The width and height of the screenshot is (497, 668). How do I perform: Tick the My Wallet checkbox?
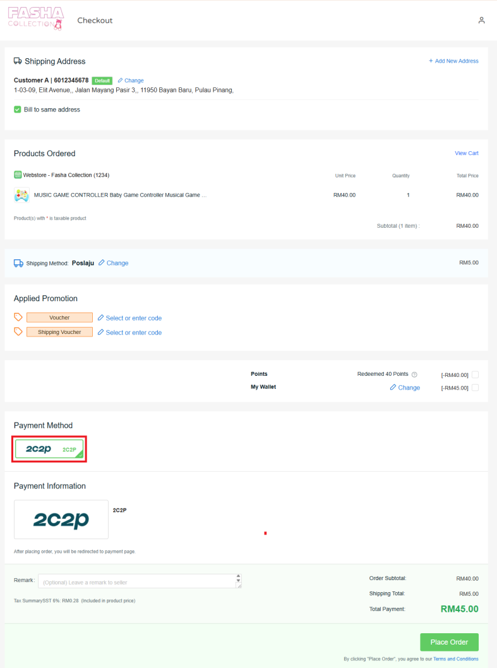475,387
